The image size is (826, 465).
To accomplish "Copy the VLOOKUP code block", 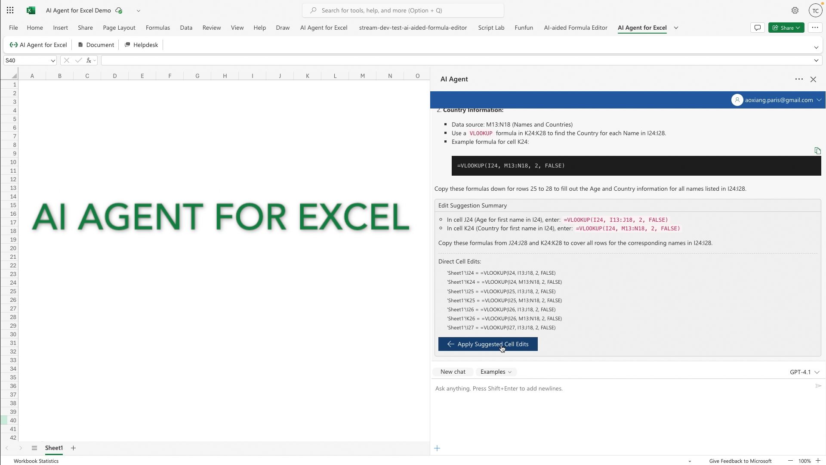I will [817, 151].
